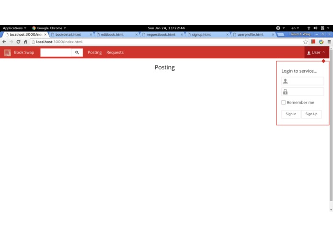The image size is (333, 236).
Task: Close the bookdetail.html tab
Action: 91,34
